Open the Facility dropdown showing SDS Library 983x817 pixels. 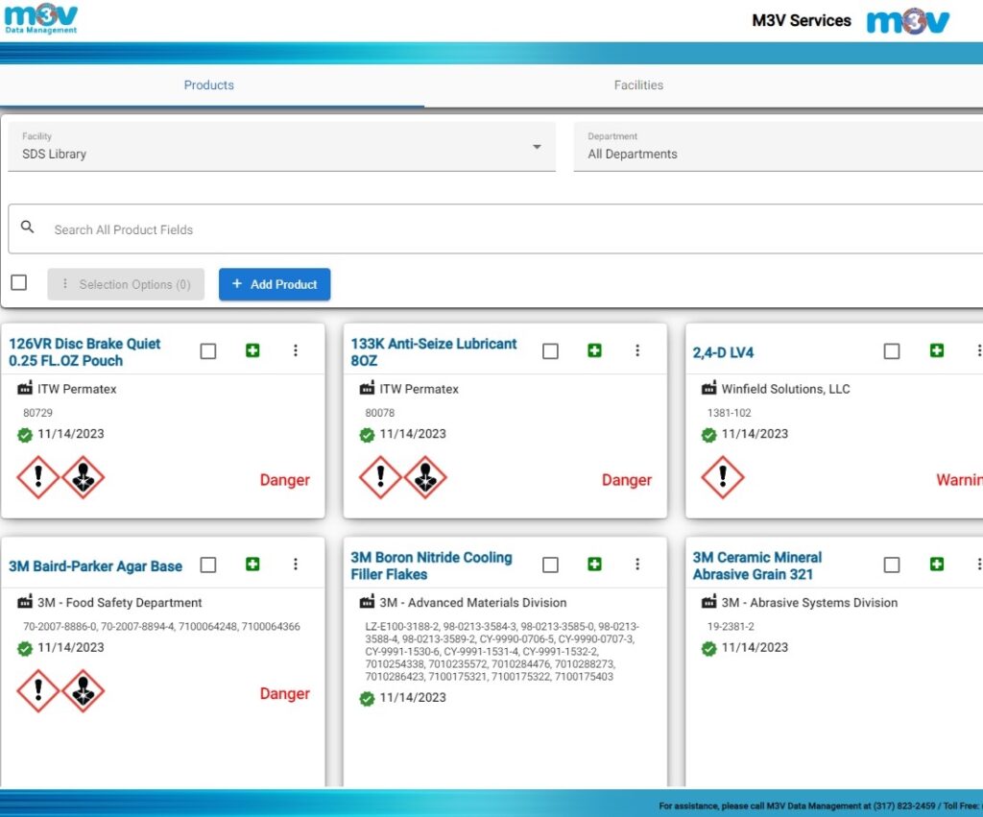point(281,147)
